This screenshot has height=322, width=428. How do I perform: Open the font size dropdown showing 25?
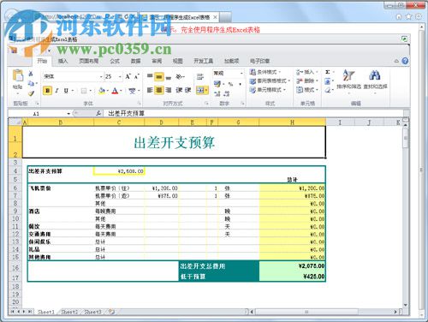120,76
